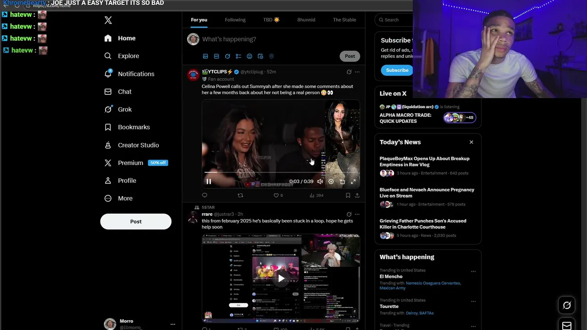Play the rrare post video
587x330 pixels.
281,278
